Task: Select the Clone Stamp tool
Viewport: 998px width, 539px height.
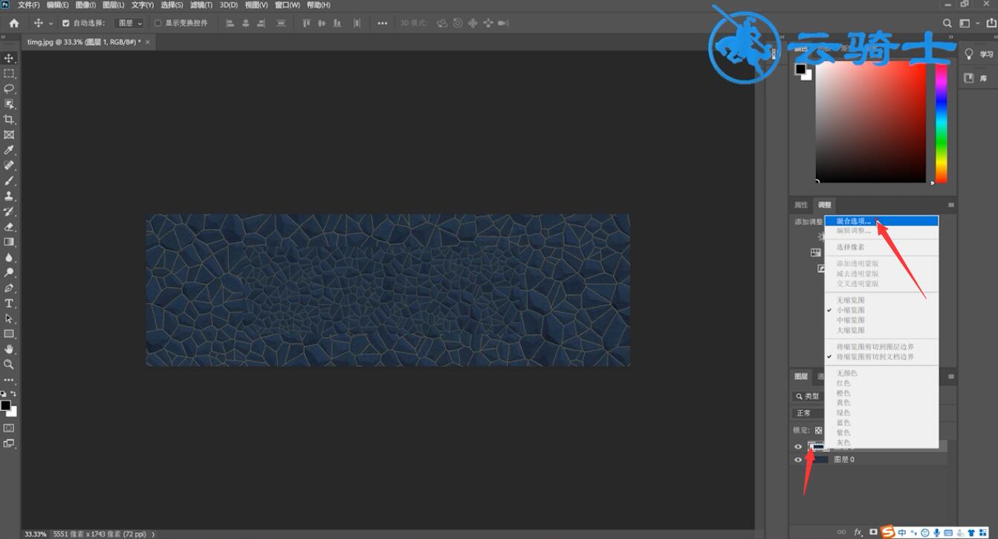Action: pyautogui.click(x=9, y=196)
